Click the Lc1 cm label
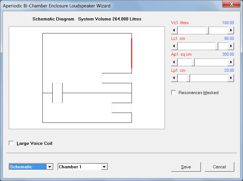243x181 pixels. click(178, 38)
